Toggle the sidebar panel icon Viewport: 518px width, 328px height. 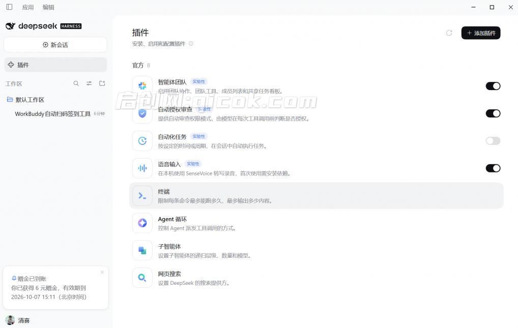9,7
